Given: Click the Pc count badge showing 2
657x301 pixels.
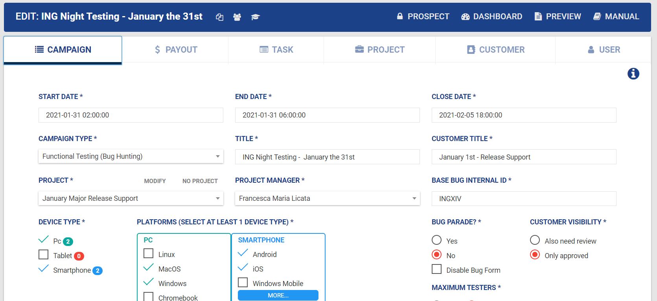Looking at the screenshot, I should (x=68, y=242).
